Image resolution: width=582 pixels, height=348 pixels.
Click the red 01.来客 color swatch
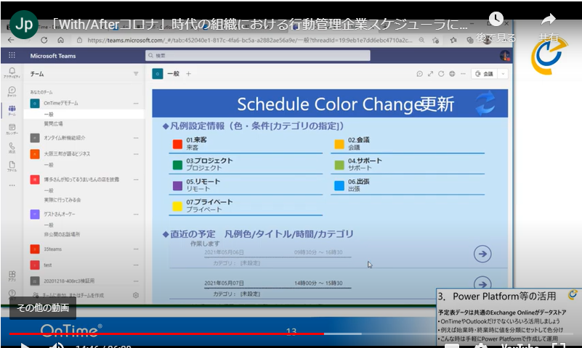(x=177, y=144)
